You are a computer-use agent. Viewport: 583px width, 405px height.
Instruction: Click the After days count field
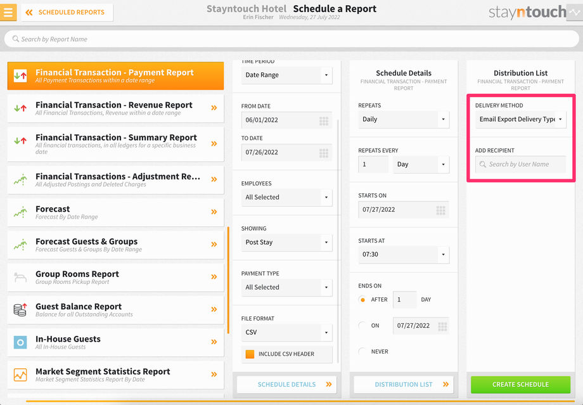404,300
